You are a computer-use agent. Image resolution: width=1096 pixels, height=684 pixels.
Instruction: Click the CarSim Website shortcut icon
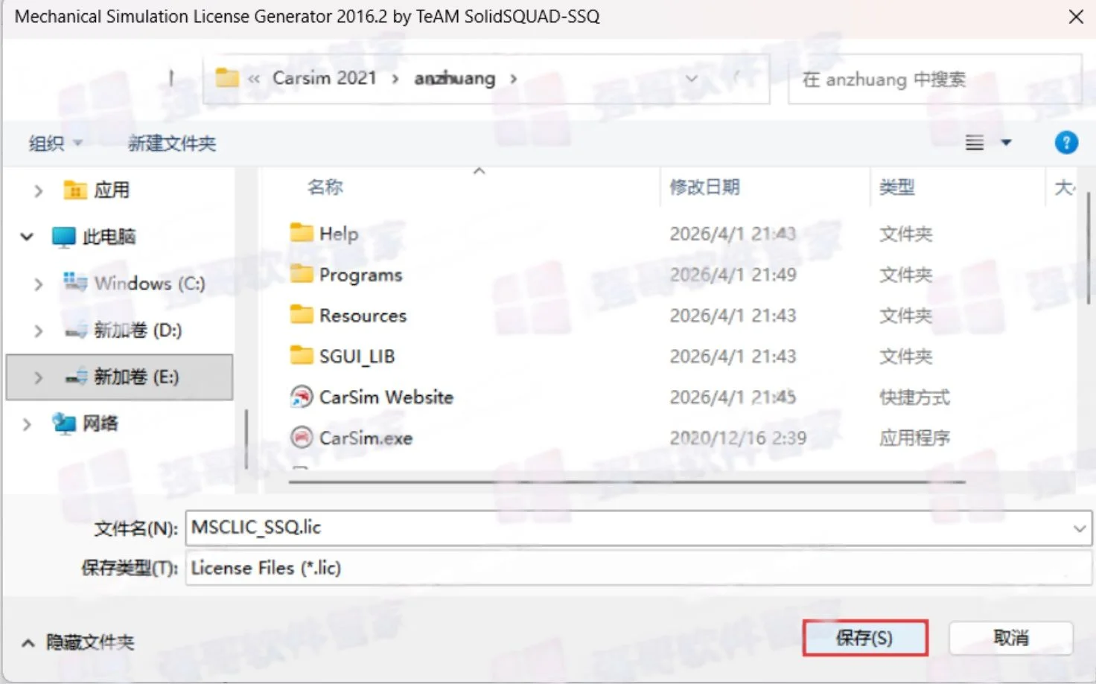302,397
